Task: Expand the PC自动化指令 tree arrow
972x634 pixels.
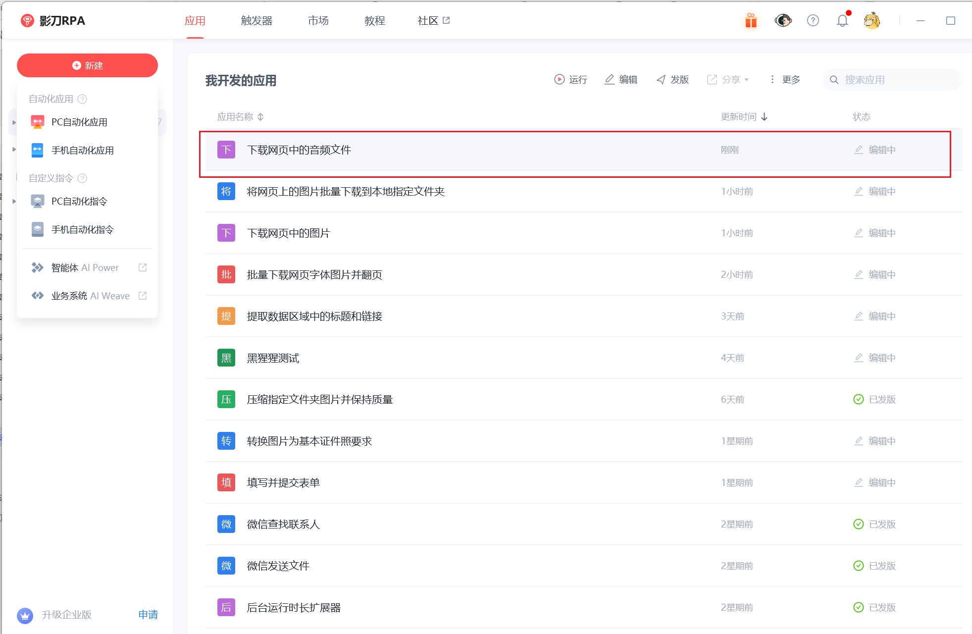Action: [x=14, y=201]
